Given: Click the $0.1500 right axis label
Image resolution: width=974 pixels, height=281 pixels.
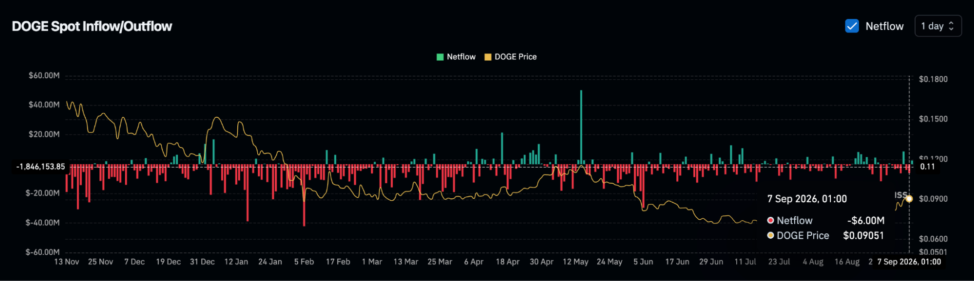Looking at the screenshot, I should (x=933, y=119).
